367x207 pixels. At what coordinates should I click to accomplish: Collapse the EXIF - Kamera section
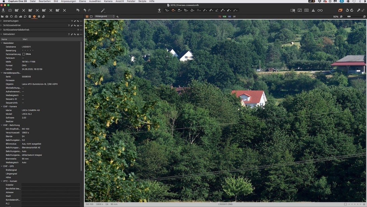click(x=1, y=107)
